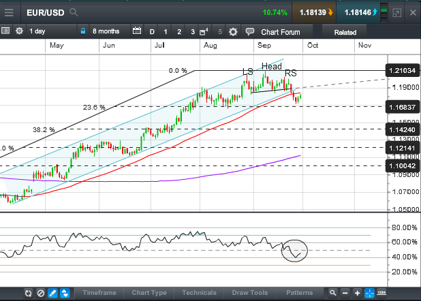Pop out the chart window

pos(396,13)
